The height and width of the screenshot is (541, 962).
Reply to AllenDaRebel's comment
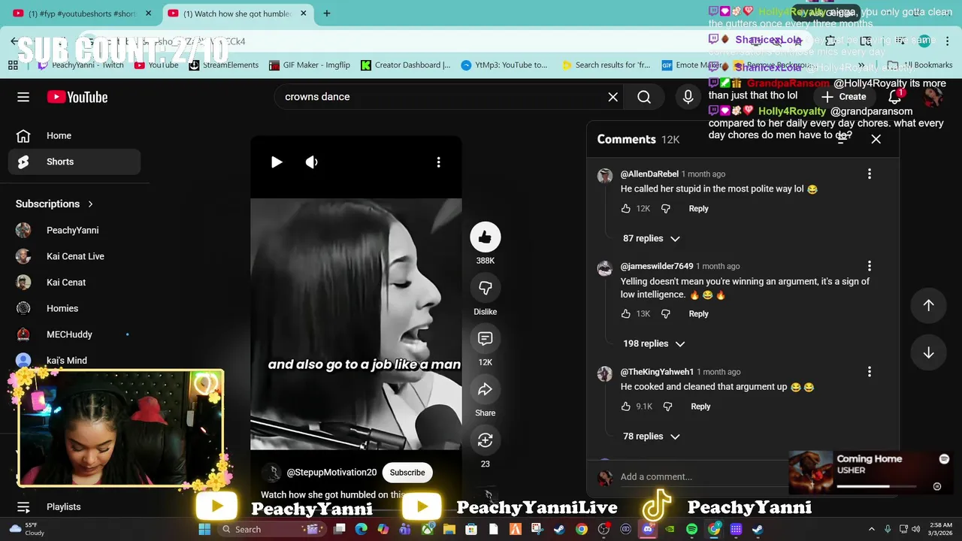click(x=698, y=209)
